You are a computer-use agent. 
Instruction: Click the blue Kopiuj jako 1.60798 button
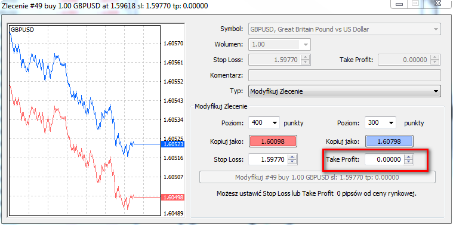point(389,141)
